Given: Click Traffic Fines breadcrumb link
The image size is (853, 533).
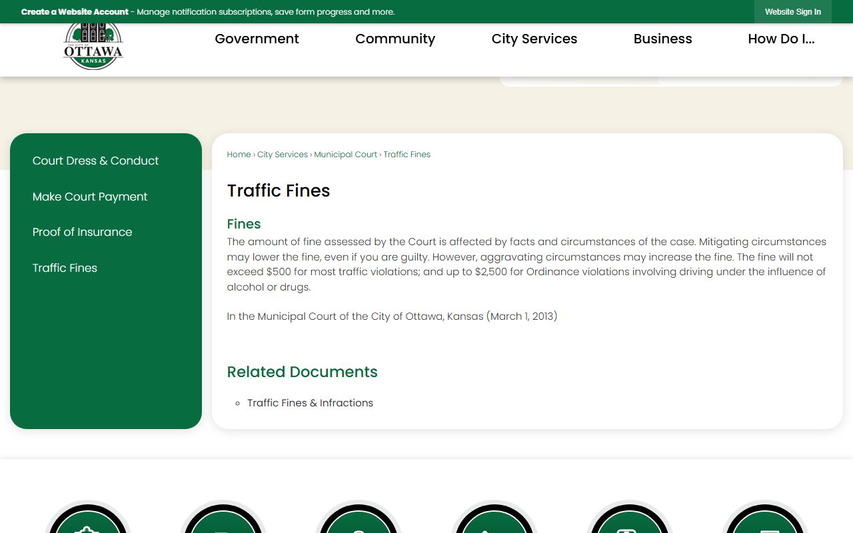Looking at the screenshot, I should pyautogui.click(x=407, y=155).
